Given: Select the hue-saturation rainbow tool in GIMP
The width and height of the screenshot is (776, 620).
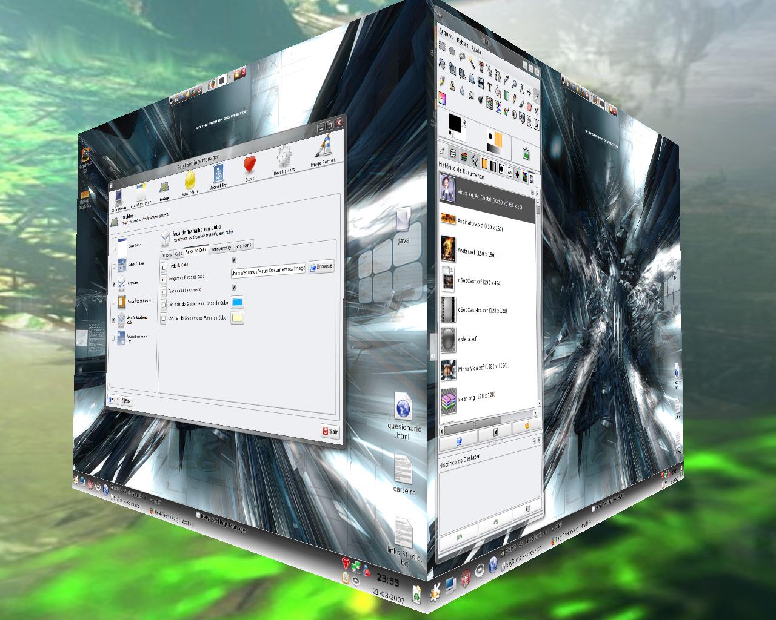Looking at the screenshot, I should point(498,107).
